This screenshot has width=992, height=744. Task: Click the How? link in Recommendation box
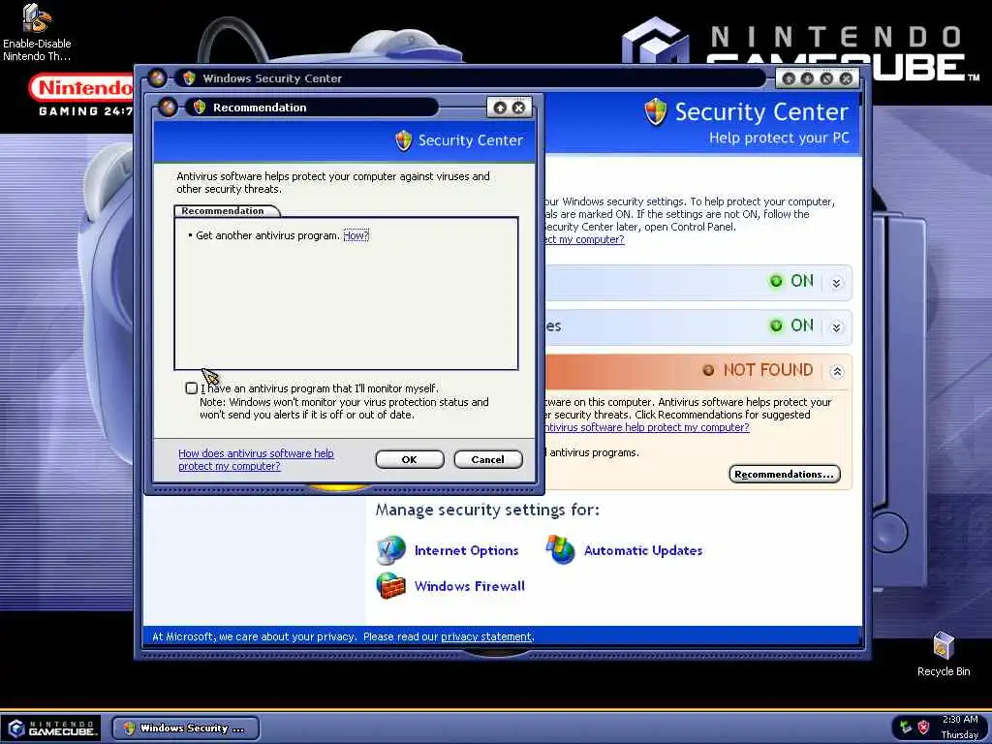[x=356, y=235]
